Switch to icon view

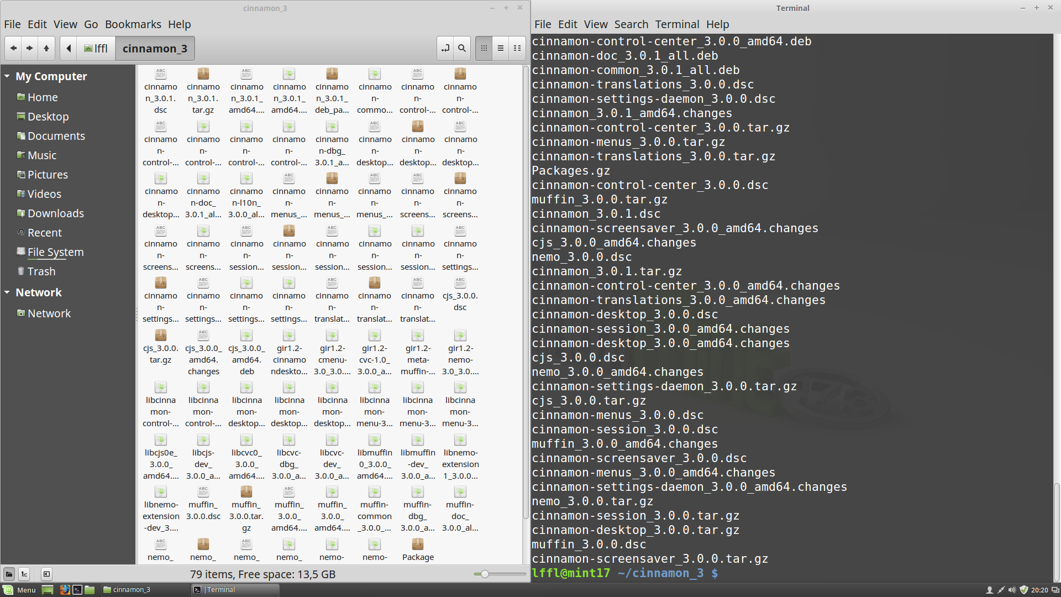pyautogui.click(x=484, y=49)
